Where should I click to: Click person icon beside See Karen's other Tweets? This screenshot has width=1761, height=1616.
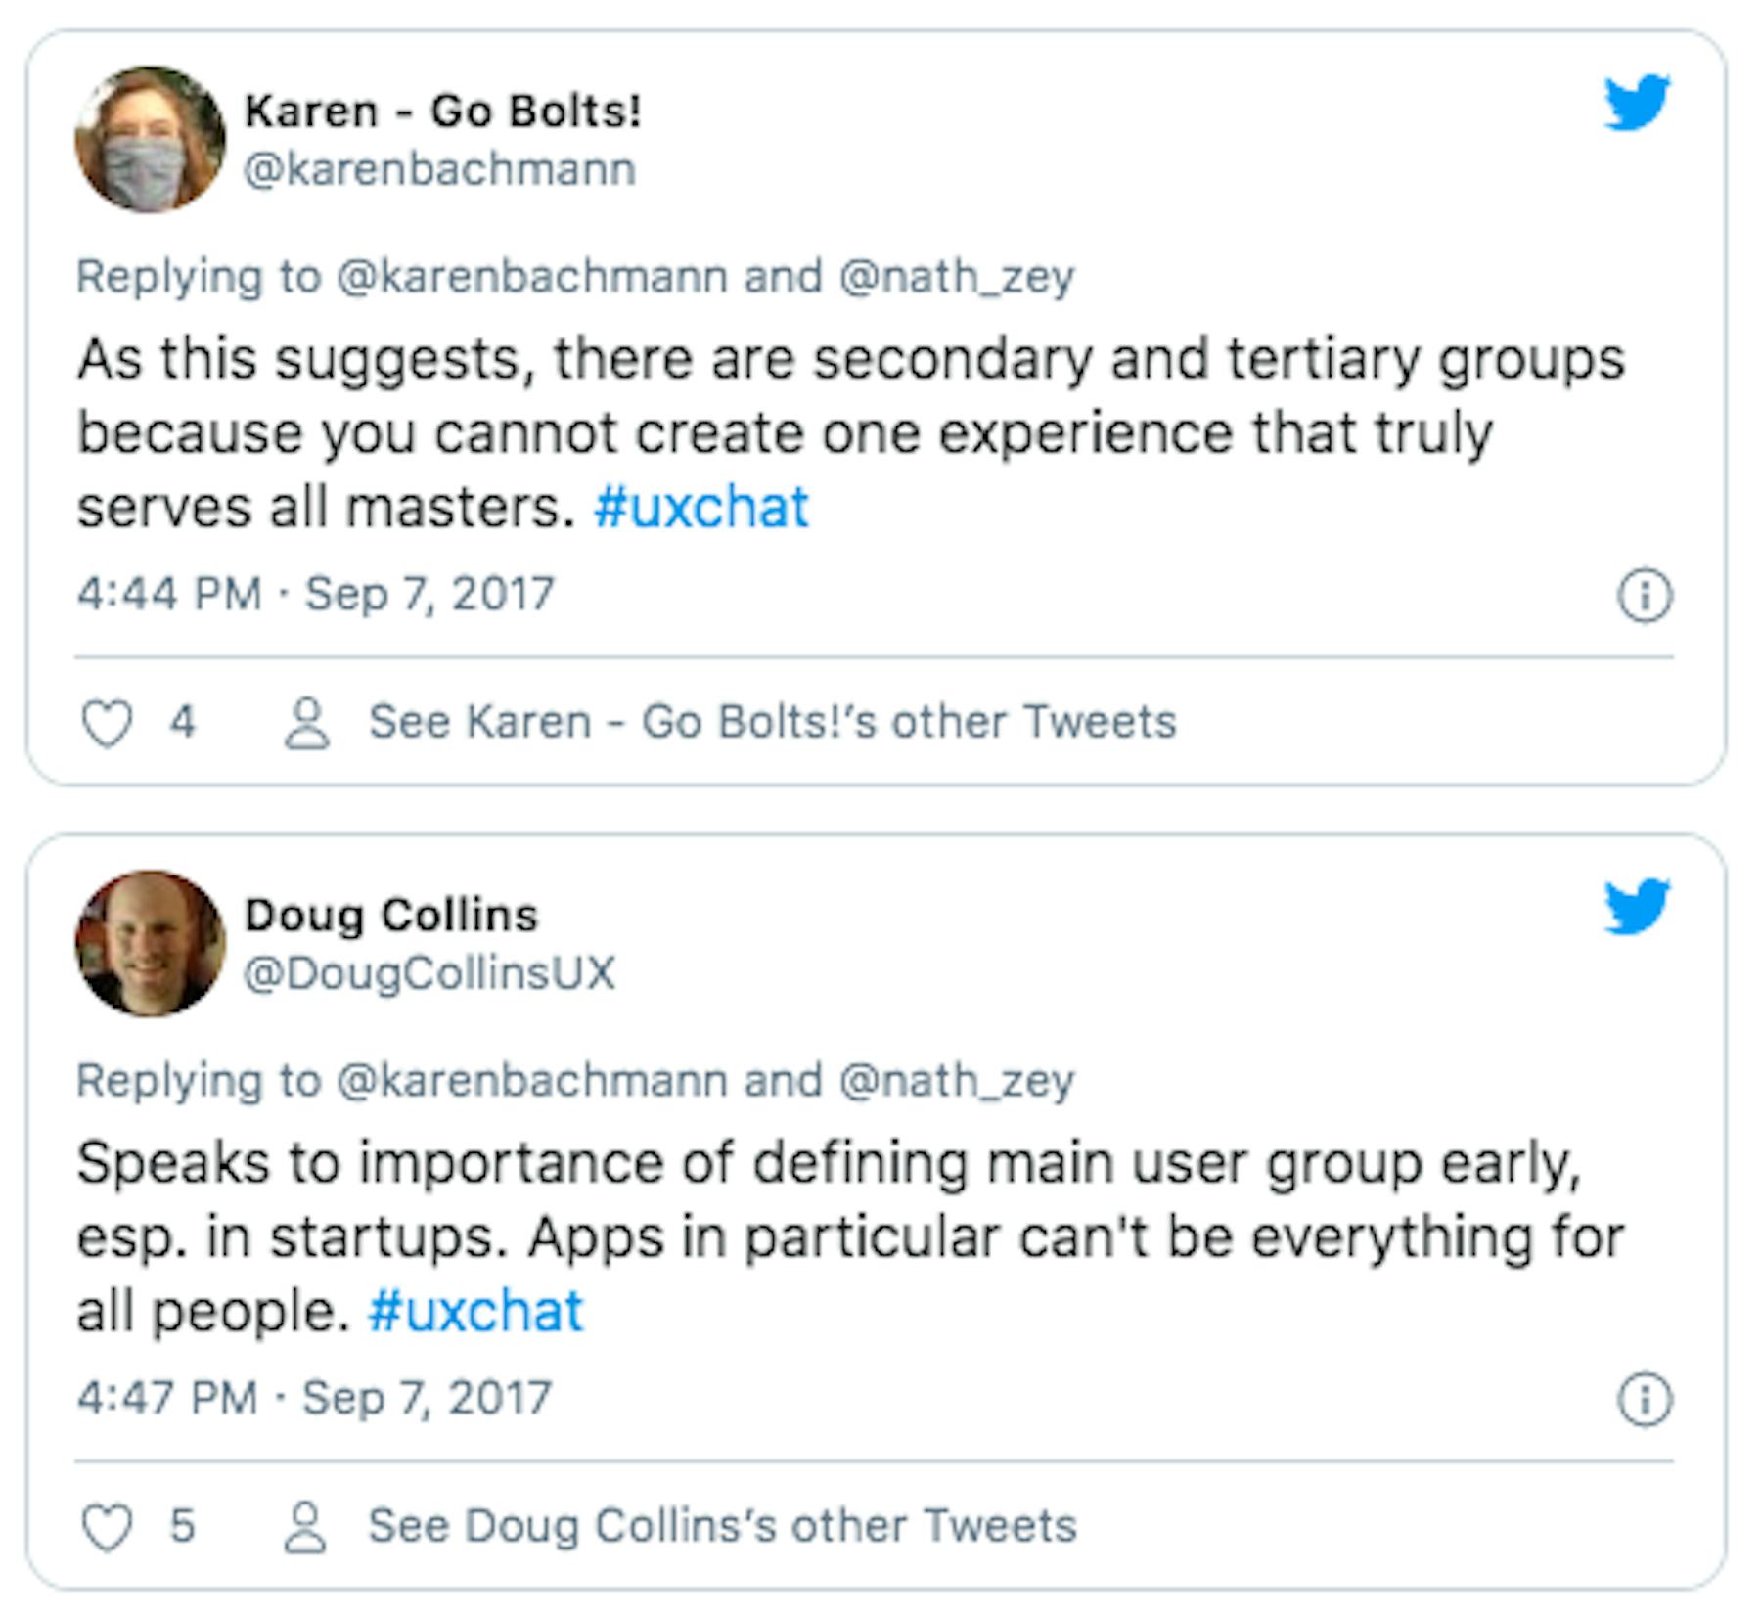pyautogui.click(x=307, y=723)
